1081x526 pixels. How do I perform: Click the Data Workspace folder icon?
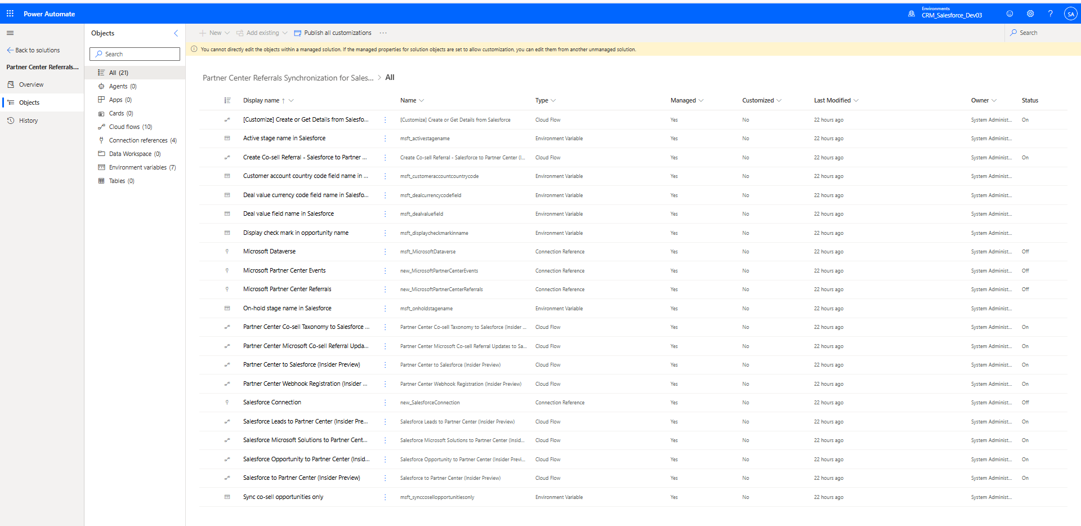(101, 154)
